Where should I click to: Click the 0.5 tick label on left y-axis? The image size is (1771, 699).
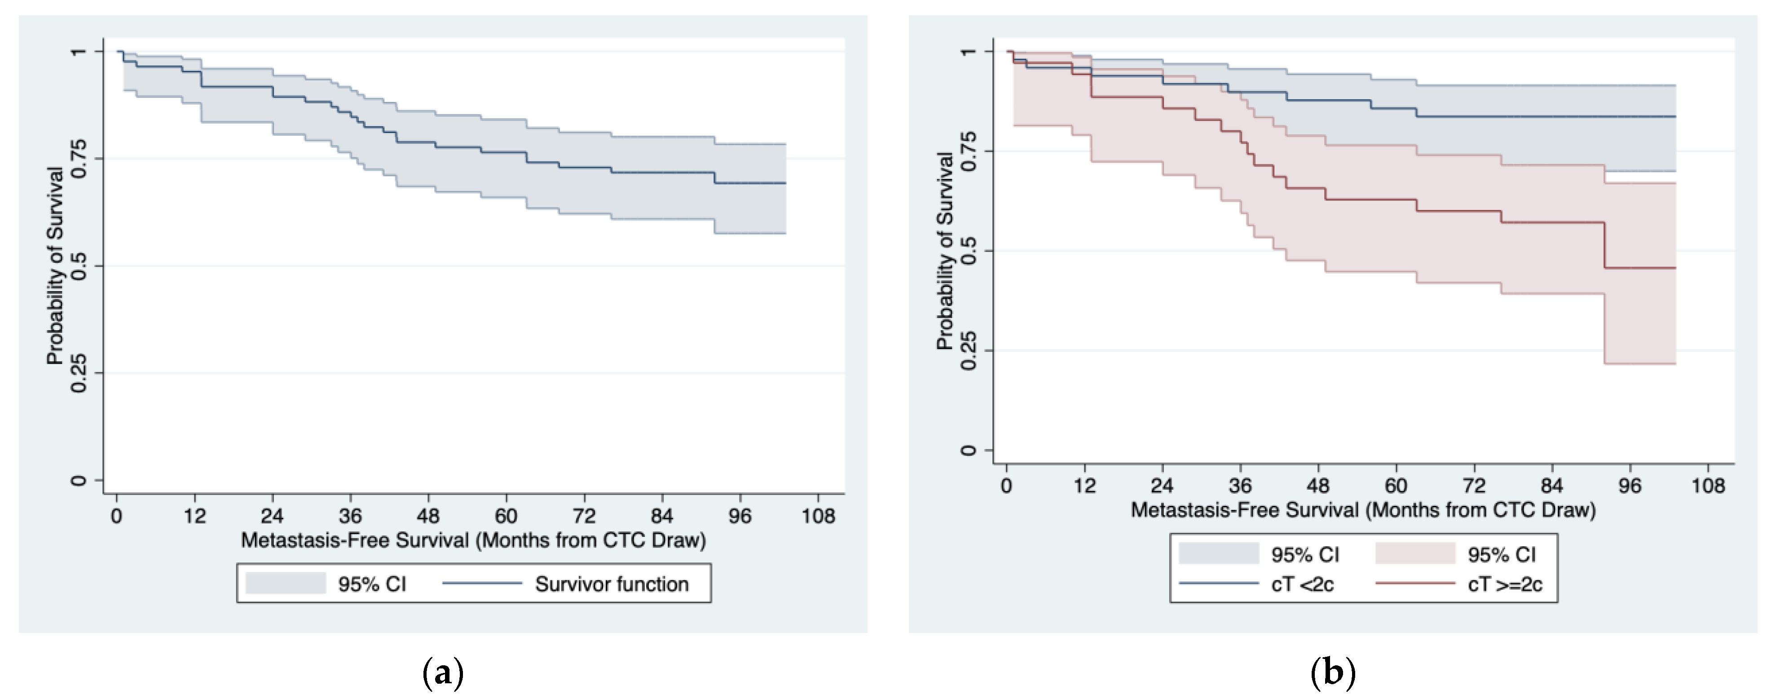click(79, 265)
